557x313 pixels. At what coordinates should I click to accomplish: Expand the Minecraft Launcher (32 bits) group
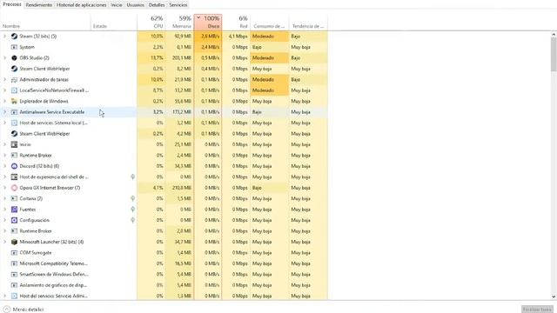click(4, 242)
